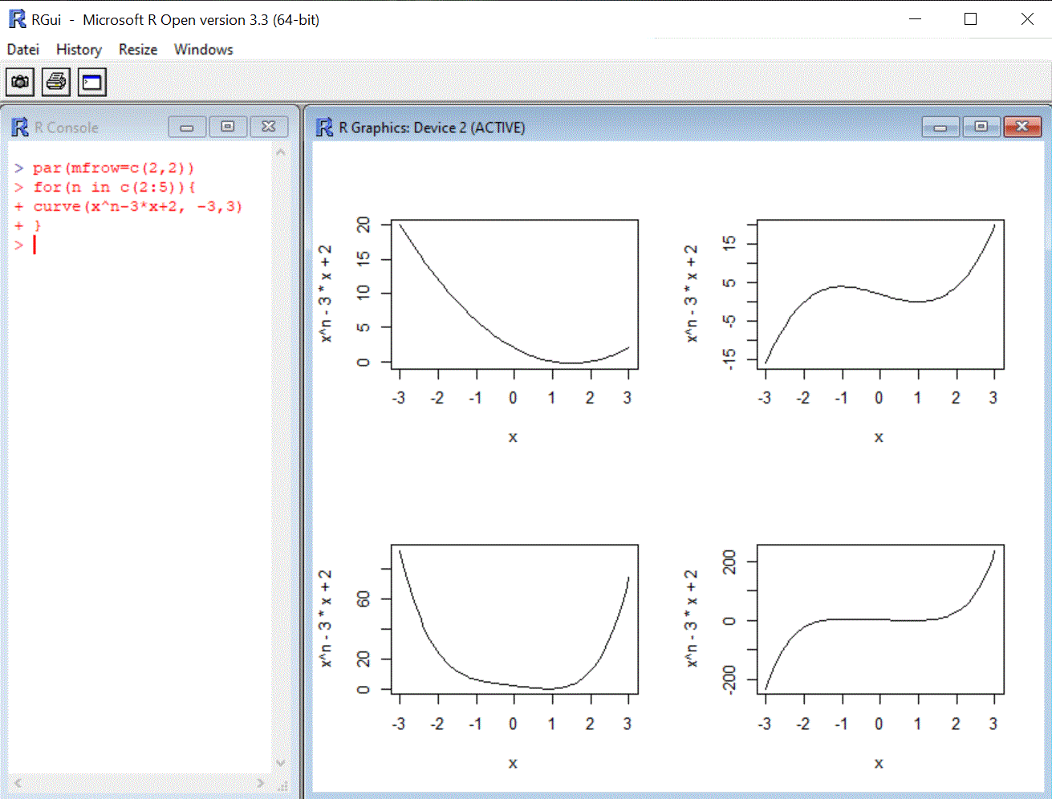
Task: Open the History menu
Action: pos(78,49)
